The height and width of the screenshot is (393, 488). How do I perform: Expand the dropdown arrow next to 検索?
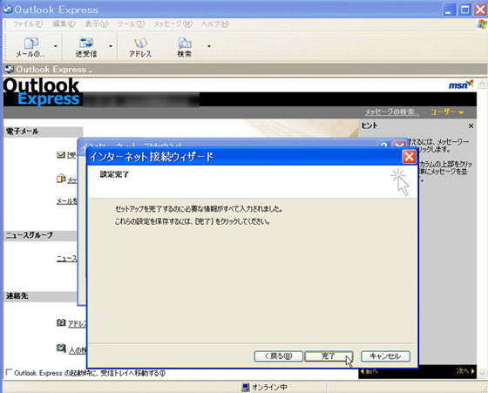click(209, 47)
